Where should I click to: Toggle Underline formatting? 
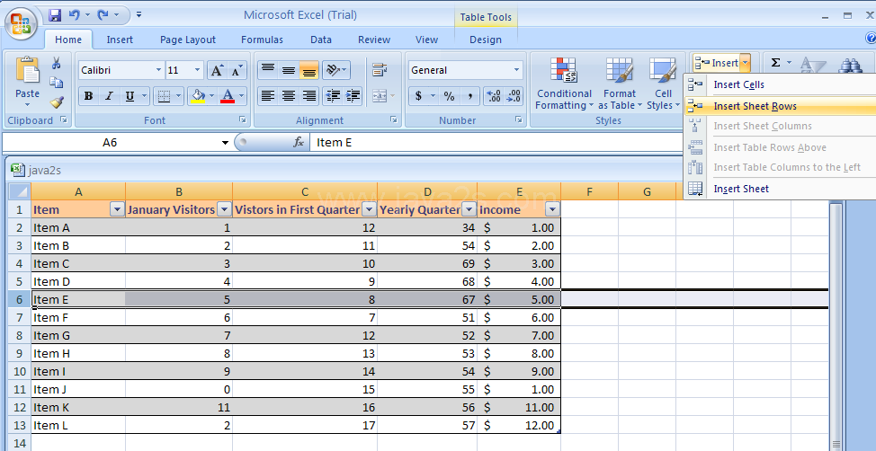click(x=130, y=96)
